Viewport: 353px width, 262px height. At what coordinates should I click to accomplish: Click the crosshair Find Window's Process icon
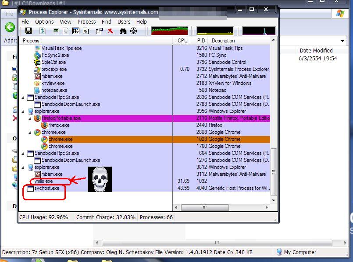(x=133, y=31)
